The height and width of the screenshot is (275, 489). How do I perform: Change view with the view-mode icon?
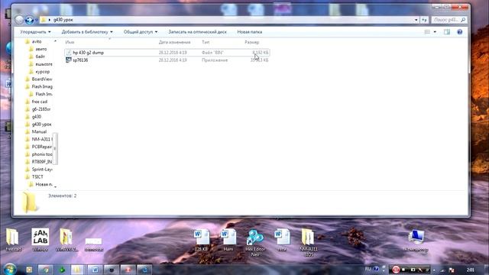[x=427, y=32]
